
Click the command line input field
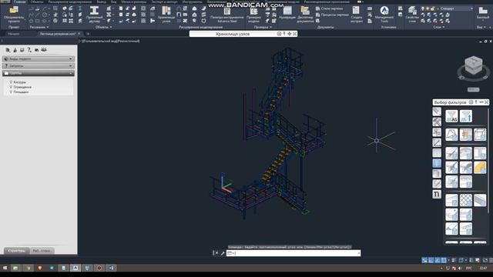point(293,253)
